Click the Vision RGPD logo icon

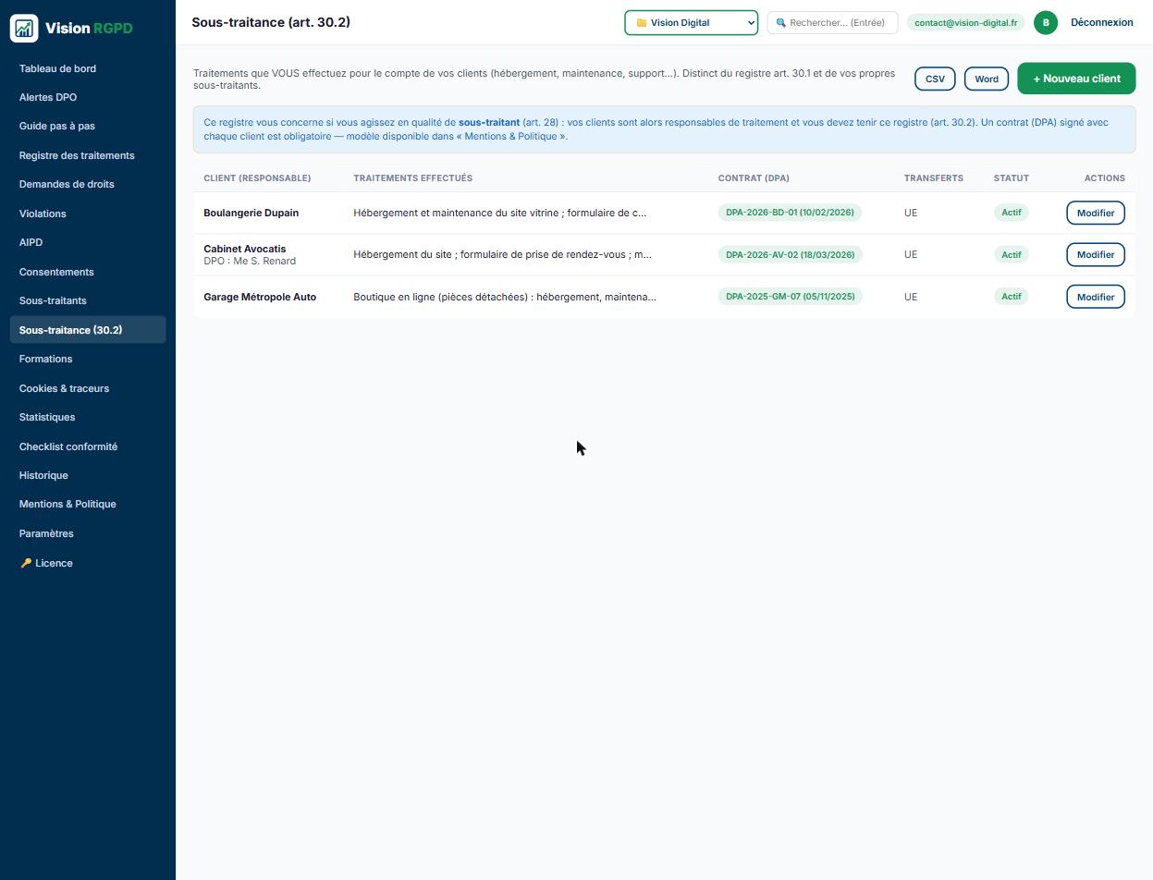[x=24, y=28]
